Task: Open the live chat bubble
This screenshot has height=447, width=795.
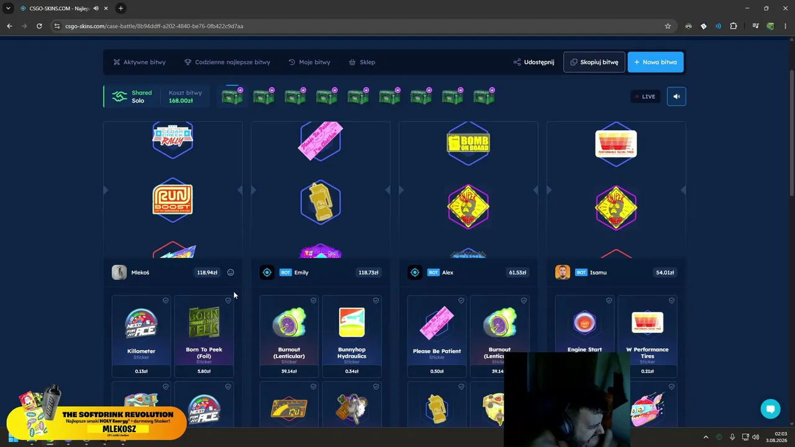Action: click(x=770, y=409)
